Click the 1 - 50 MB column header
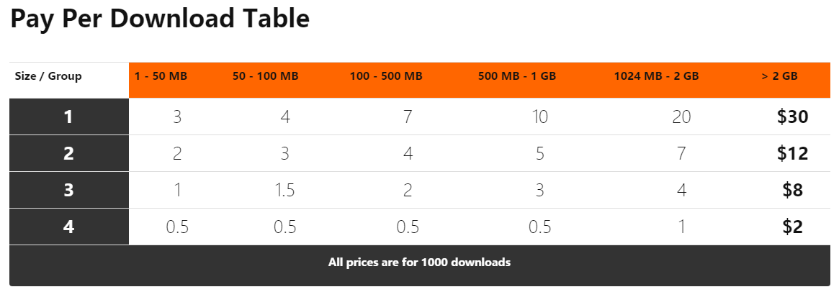This screenshot has height=292, width=839. (x=161, y=76)
